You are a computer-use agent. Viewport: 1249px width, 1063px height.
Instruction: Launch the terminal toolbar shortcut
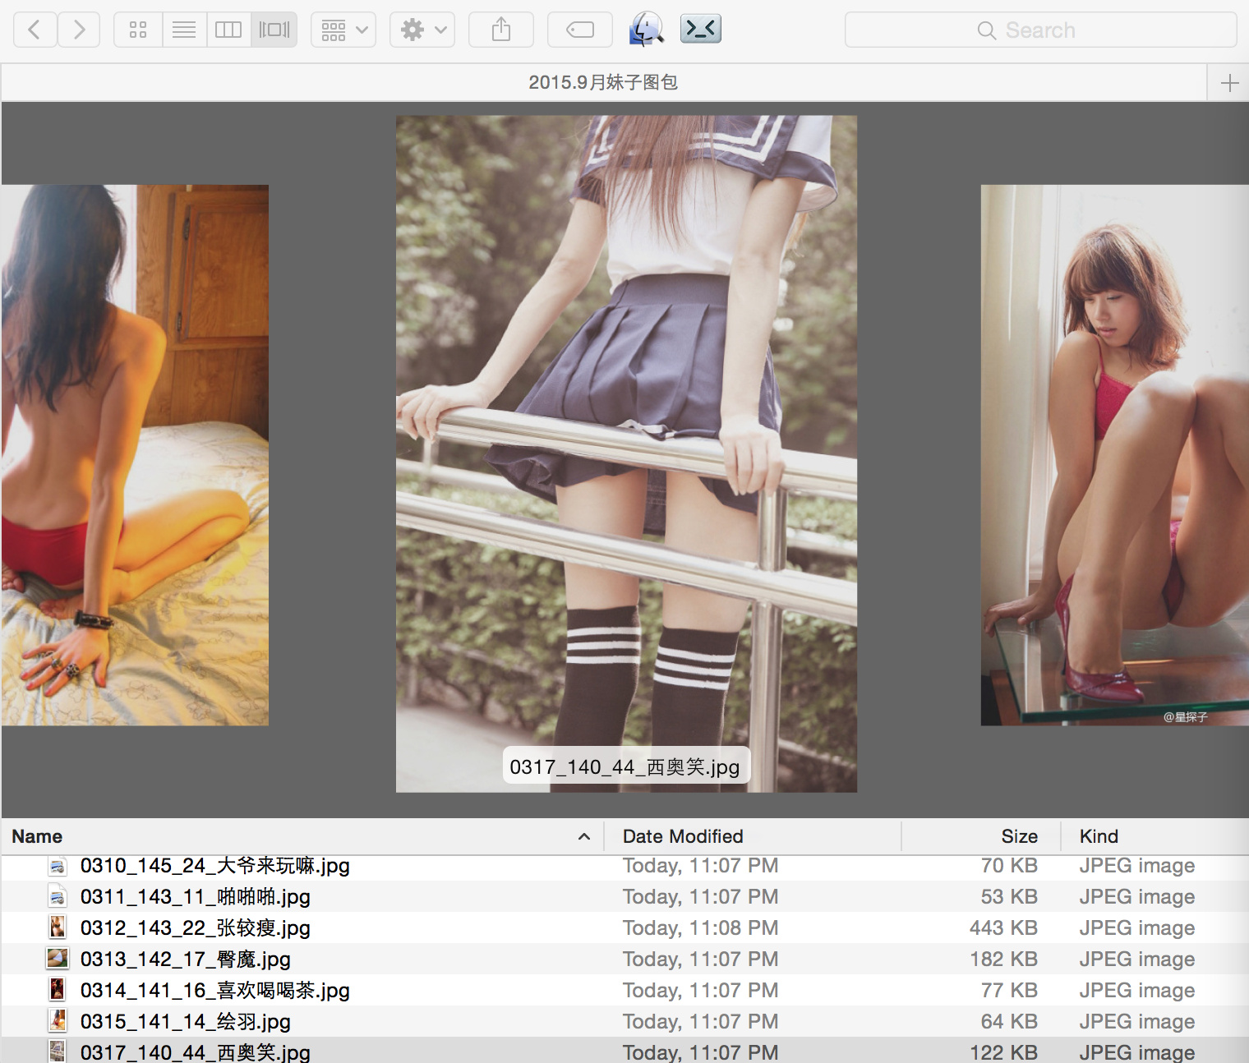coord(701,30)
